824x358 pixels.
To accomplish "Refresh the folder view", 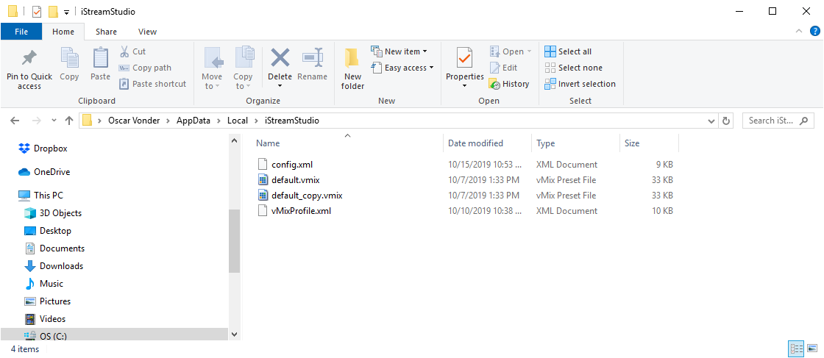I will pos(726,121).
